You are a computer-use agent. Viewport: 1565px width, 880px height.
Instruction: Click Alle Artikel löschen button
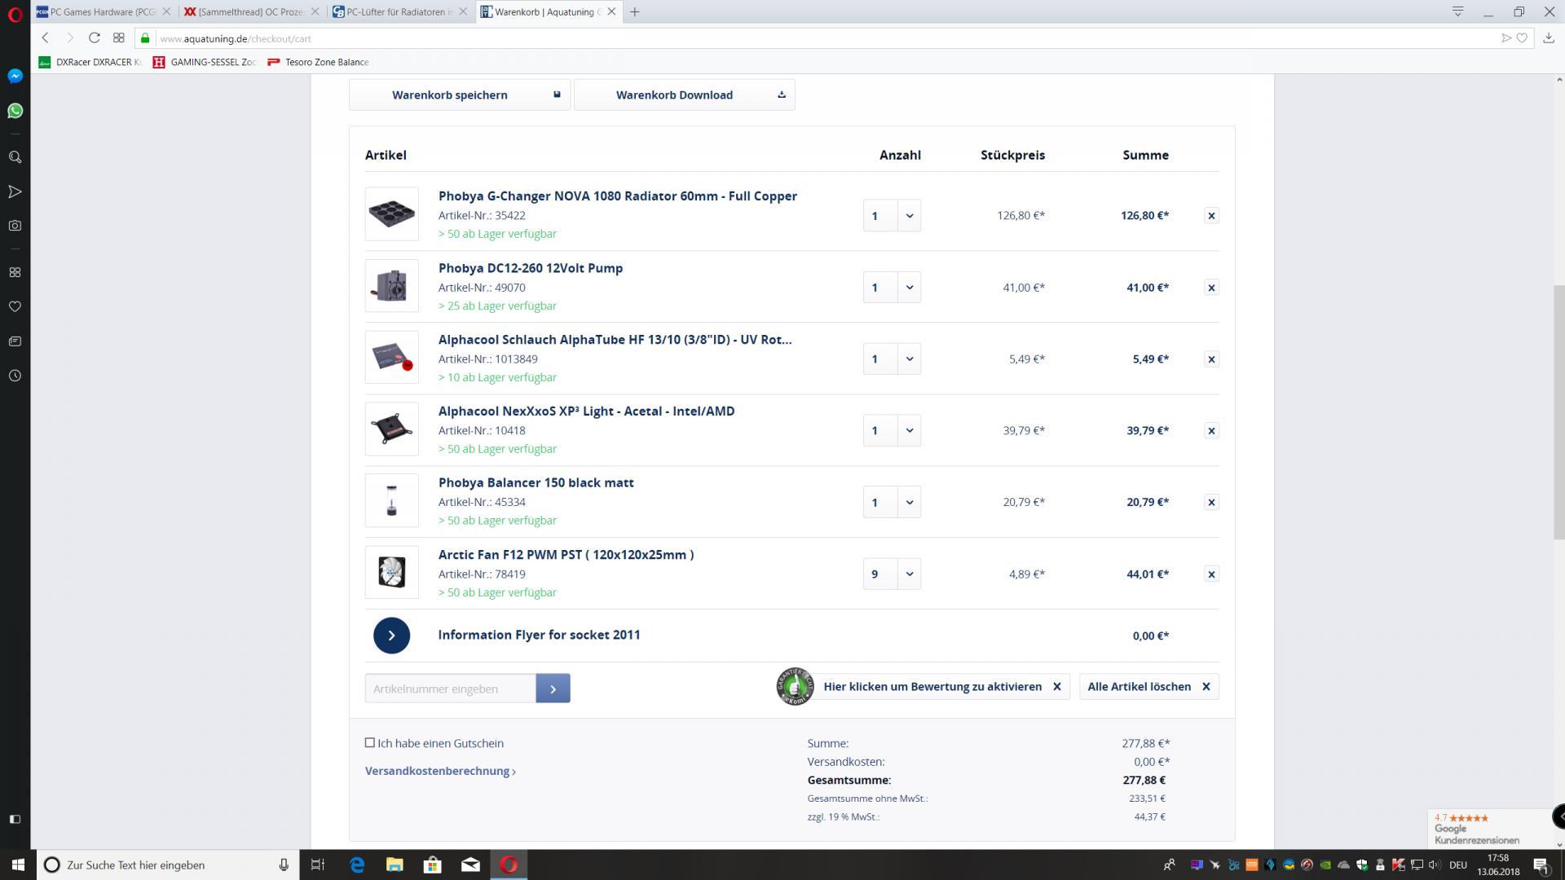point(1149,687)
